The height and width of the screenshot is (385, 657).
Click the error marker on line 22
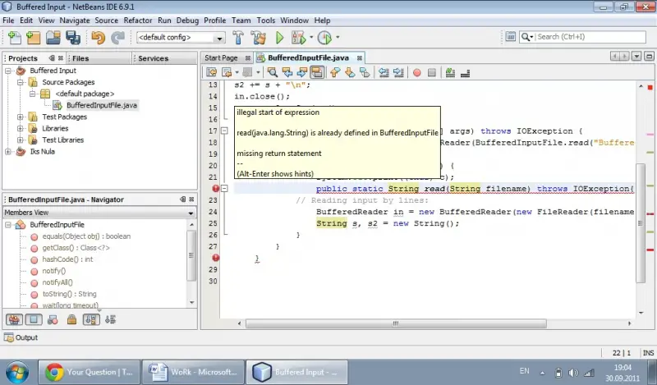215,189
